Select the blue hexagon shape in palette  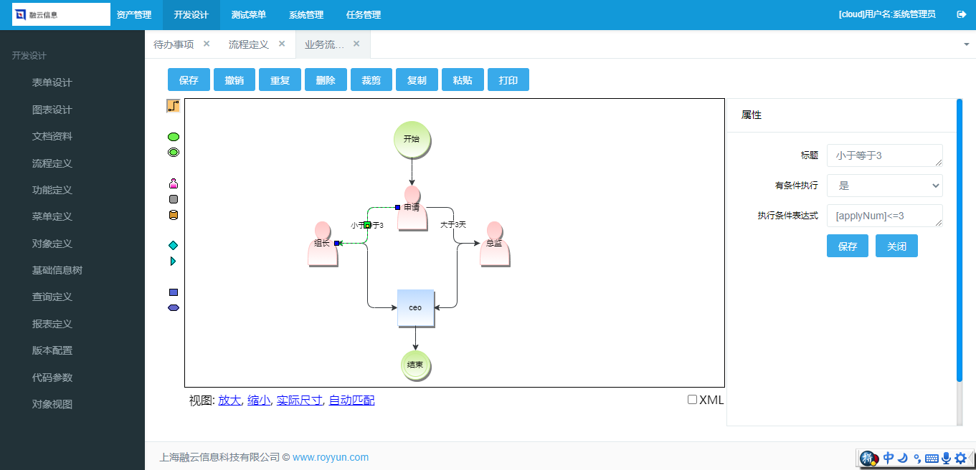[173, 308]
